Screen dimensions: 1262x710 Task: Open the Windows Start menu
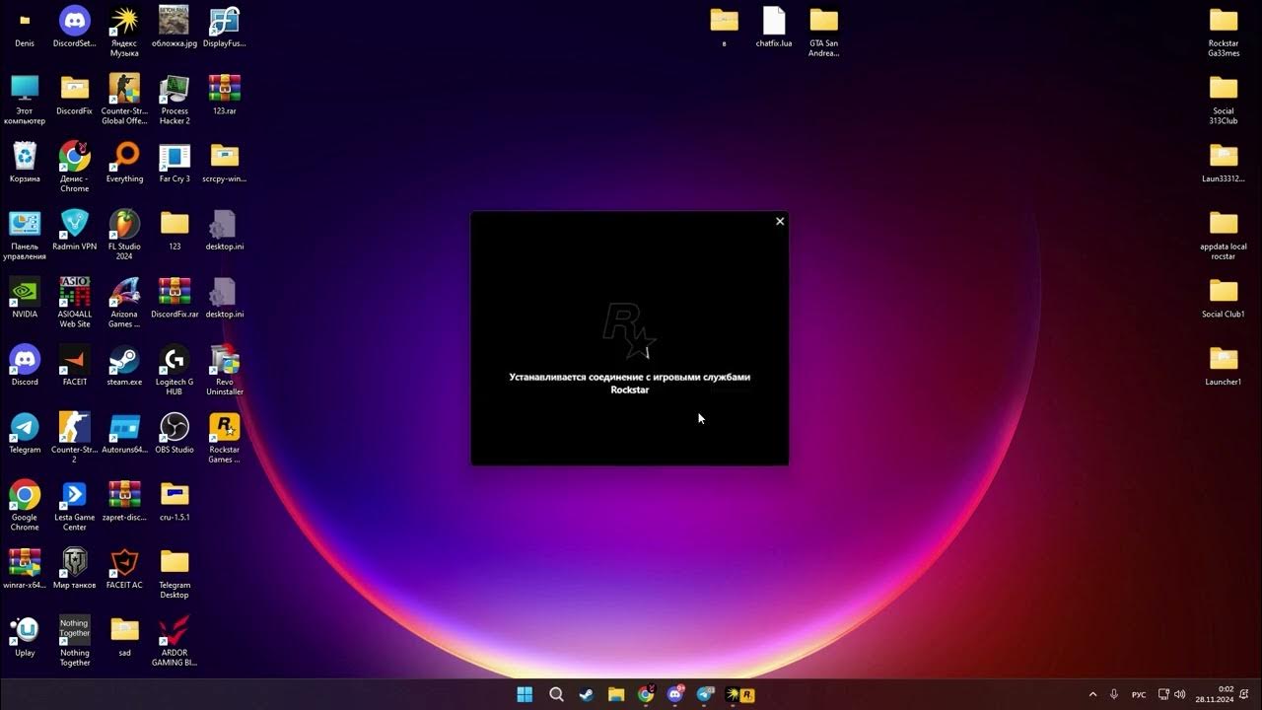[x=525, y=694]
